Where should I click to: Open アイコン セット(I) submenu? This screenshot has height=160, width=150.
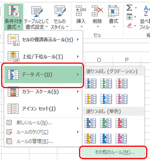(x=43, y=109)
